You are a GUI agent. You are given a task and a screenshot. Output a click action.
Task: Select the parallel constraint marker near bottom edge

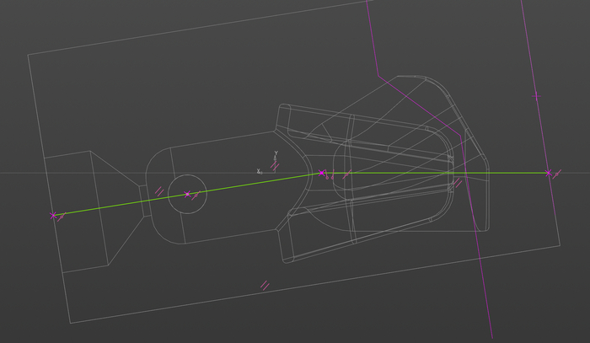pos(265,286)
